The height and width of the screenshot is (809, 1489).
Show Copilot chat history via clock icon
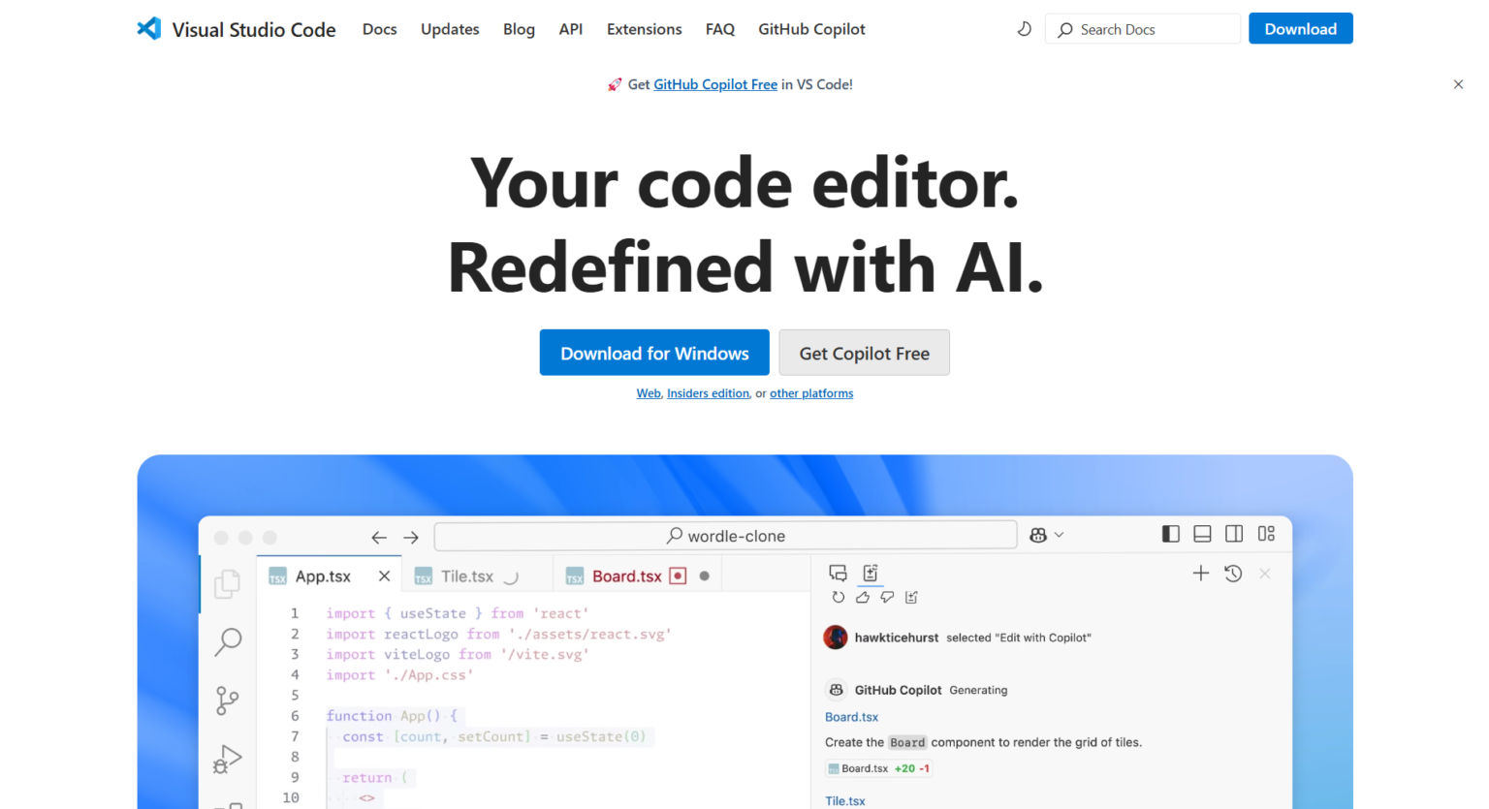[x=1232, y=574]
